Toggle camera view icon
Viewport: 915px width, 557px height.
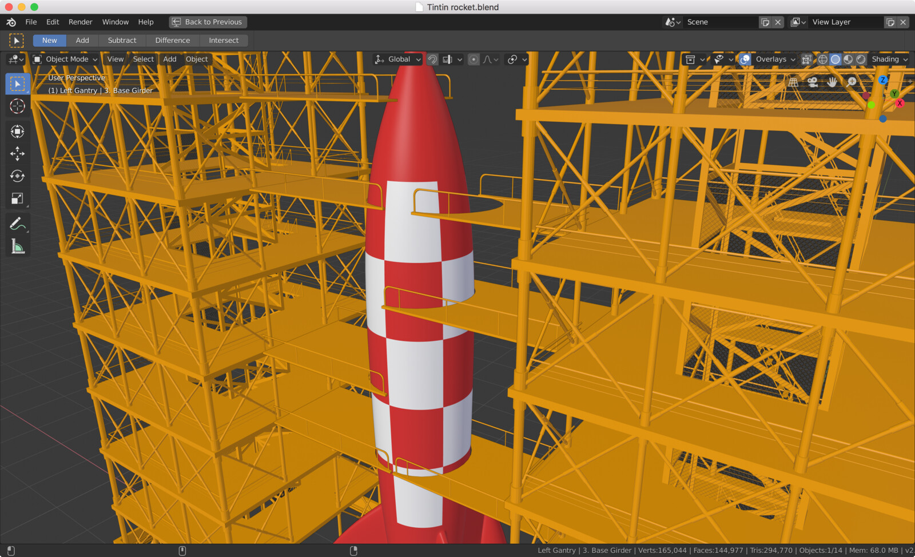click(813, 82)
